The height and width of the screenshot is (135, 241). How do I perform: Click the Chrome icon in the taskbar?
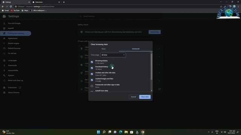coord(143,132)
